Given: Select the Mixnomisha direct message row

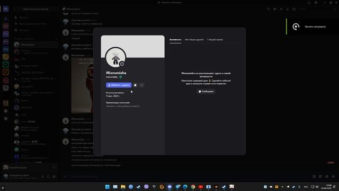Looking at the screenshot, I should click(x=35, y=45).
